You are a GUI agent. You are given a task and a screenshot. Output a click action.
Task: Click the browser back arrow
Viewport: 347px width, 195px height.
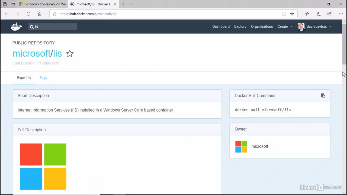[6, 14]
